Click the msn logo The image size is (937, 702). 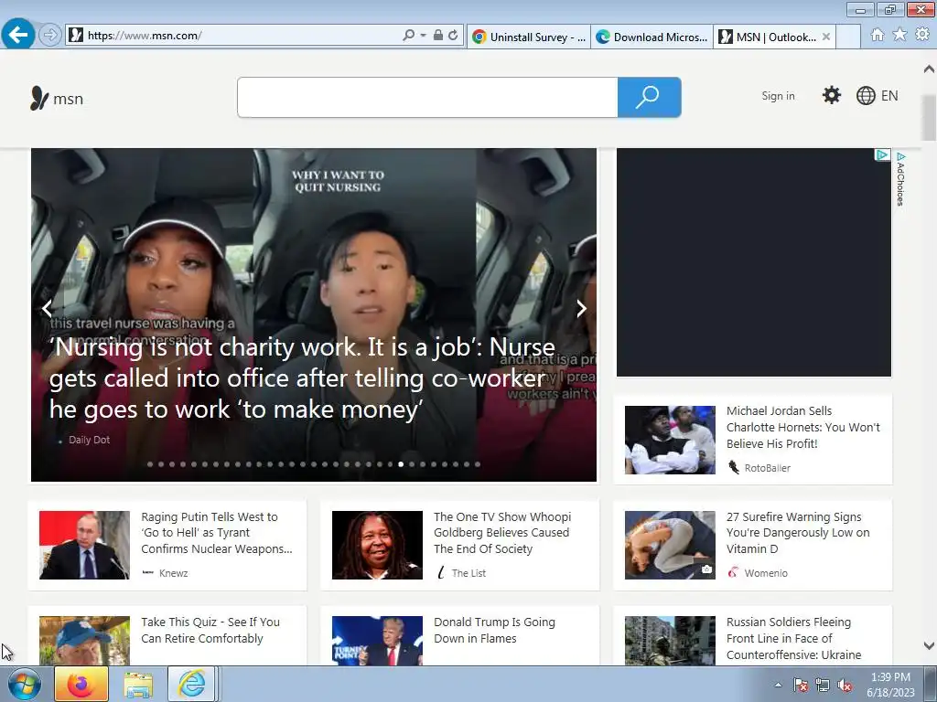[57, 98]
